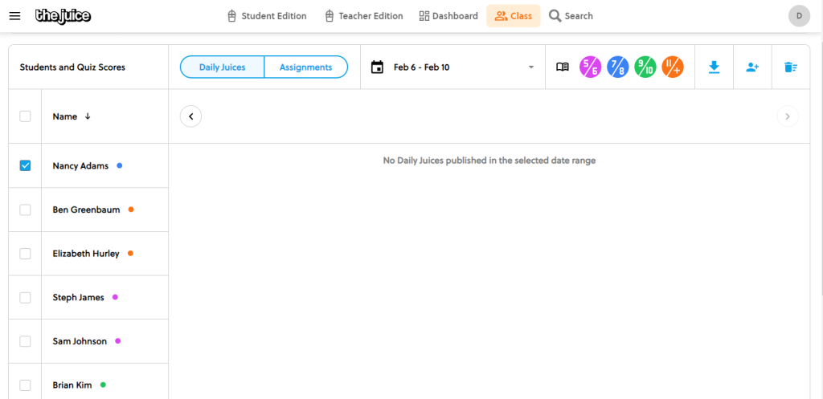Check the Brian Kim checkbox
The image size is (823, 399).
point(25,385)
